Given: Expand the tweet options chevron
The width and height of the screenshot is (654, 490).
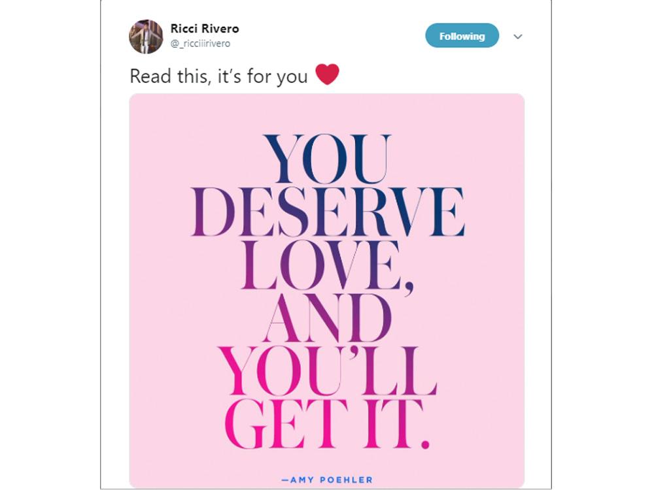Looking at the screenshot, I should click(x=518, y=37).
